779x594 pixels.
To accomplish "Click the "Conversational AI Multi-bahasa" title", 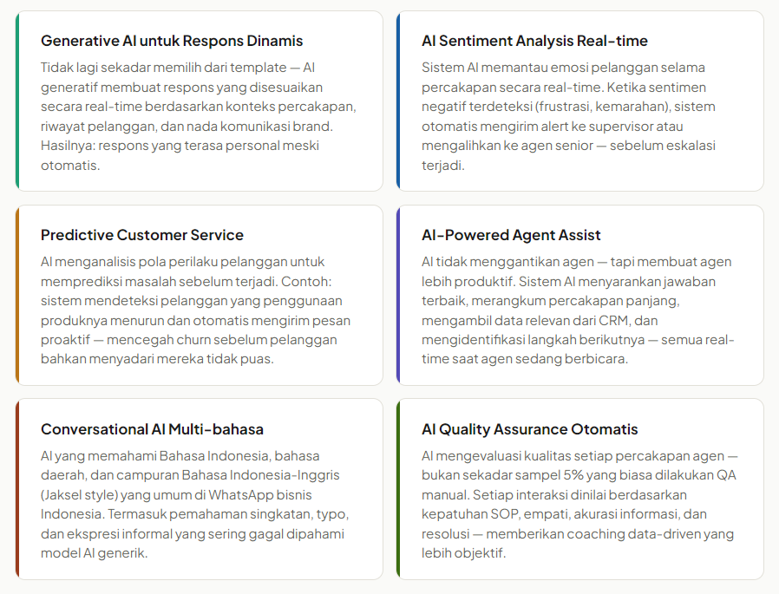I will point(152,429).
